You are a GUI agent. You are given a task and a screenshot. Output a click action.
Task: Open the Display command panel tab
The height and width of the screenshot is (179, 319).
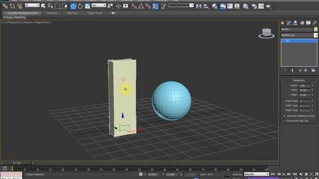click(x=309, y=23)
